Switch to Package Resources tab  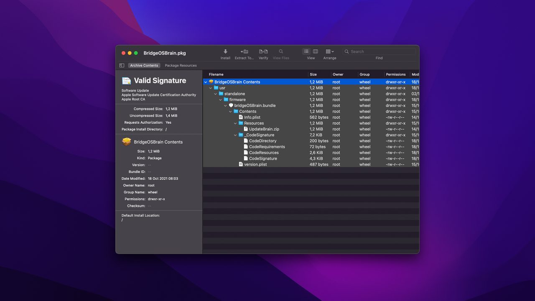point(181,66)
